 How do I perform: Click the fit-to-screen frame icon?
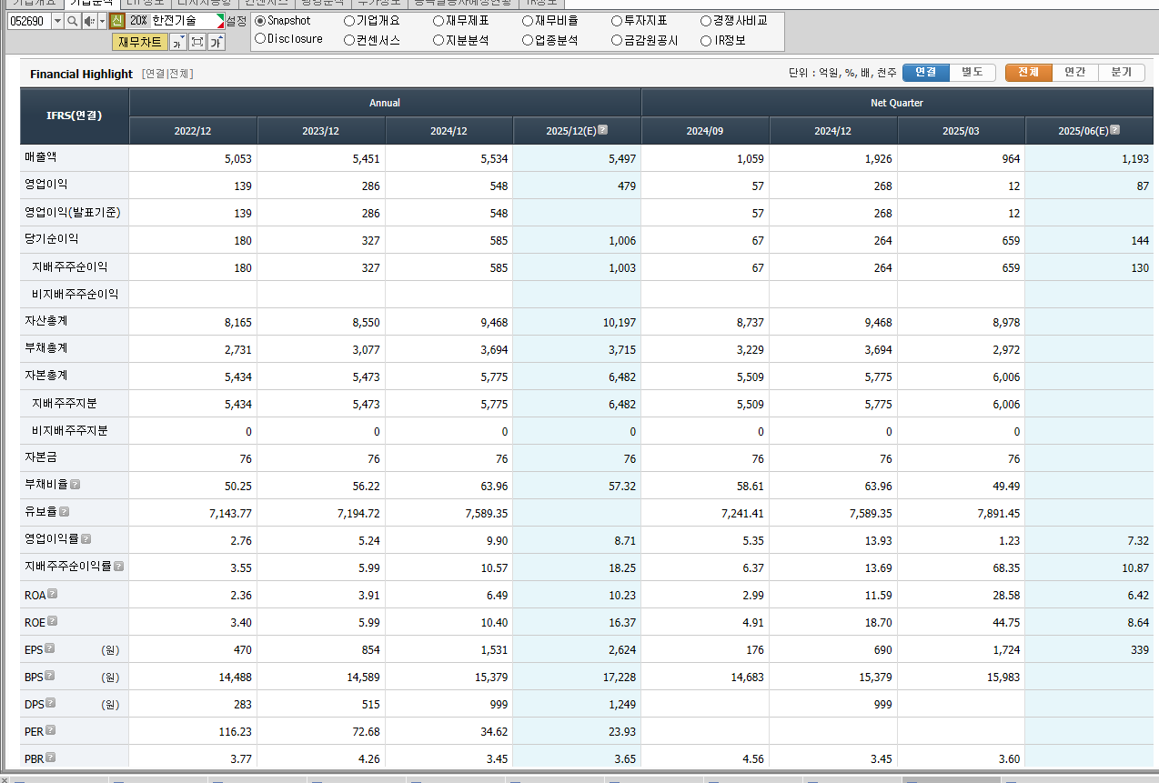197,42
